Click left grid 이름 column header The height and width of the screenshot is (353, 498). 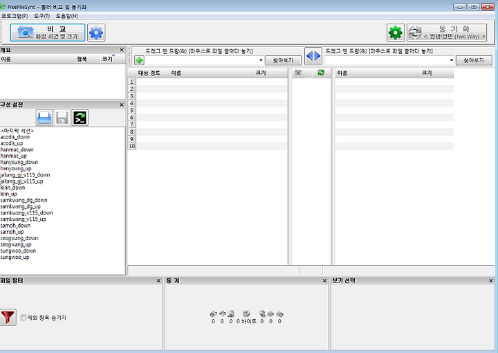click(x=212, y=73)
